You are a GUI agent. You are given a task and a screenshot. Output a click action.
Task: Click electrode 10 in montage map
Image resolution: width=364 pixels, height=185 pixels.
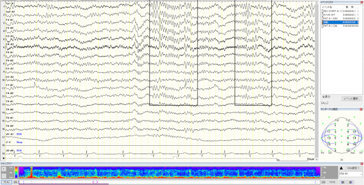click(x=348, y=151)
